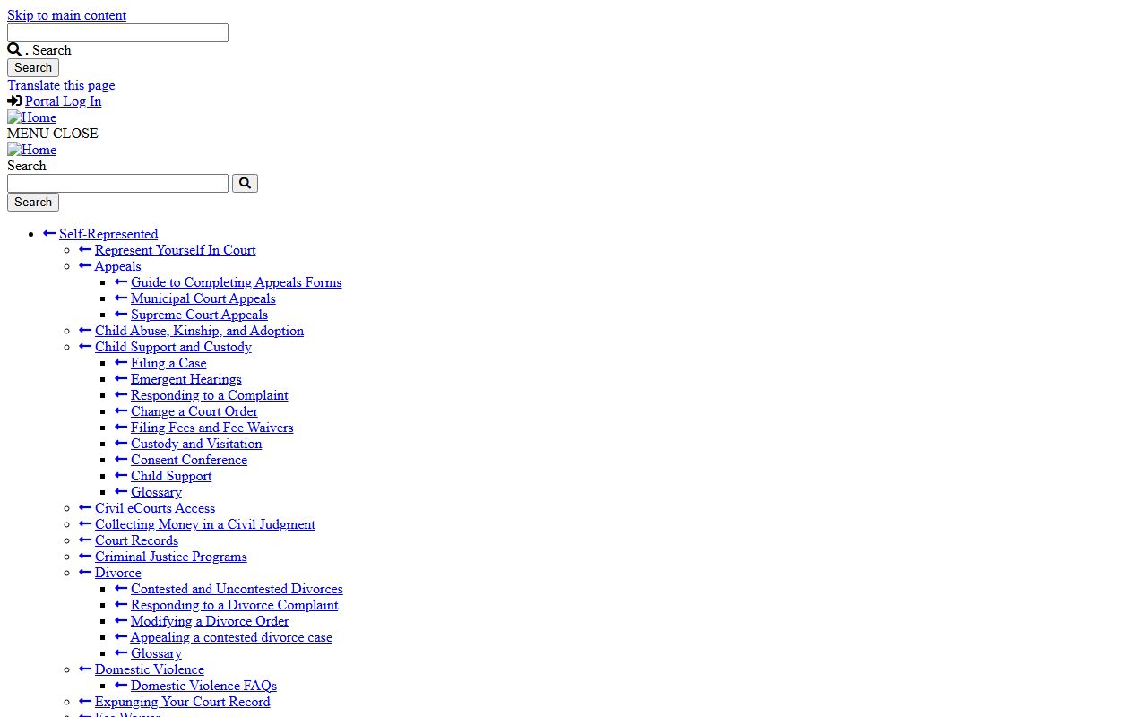The width and height of the screenshot is (1147, 717).
Task: Click the Portal Log In sign-in icon
Action: click(x=14, y=101)
